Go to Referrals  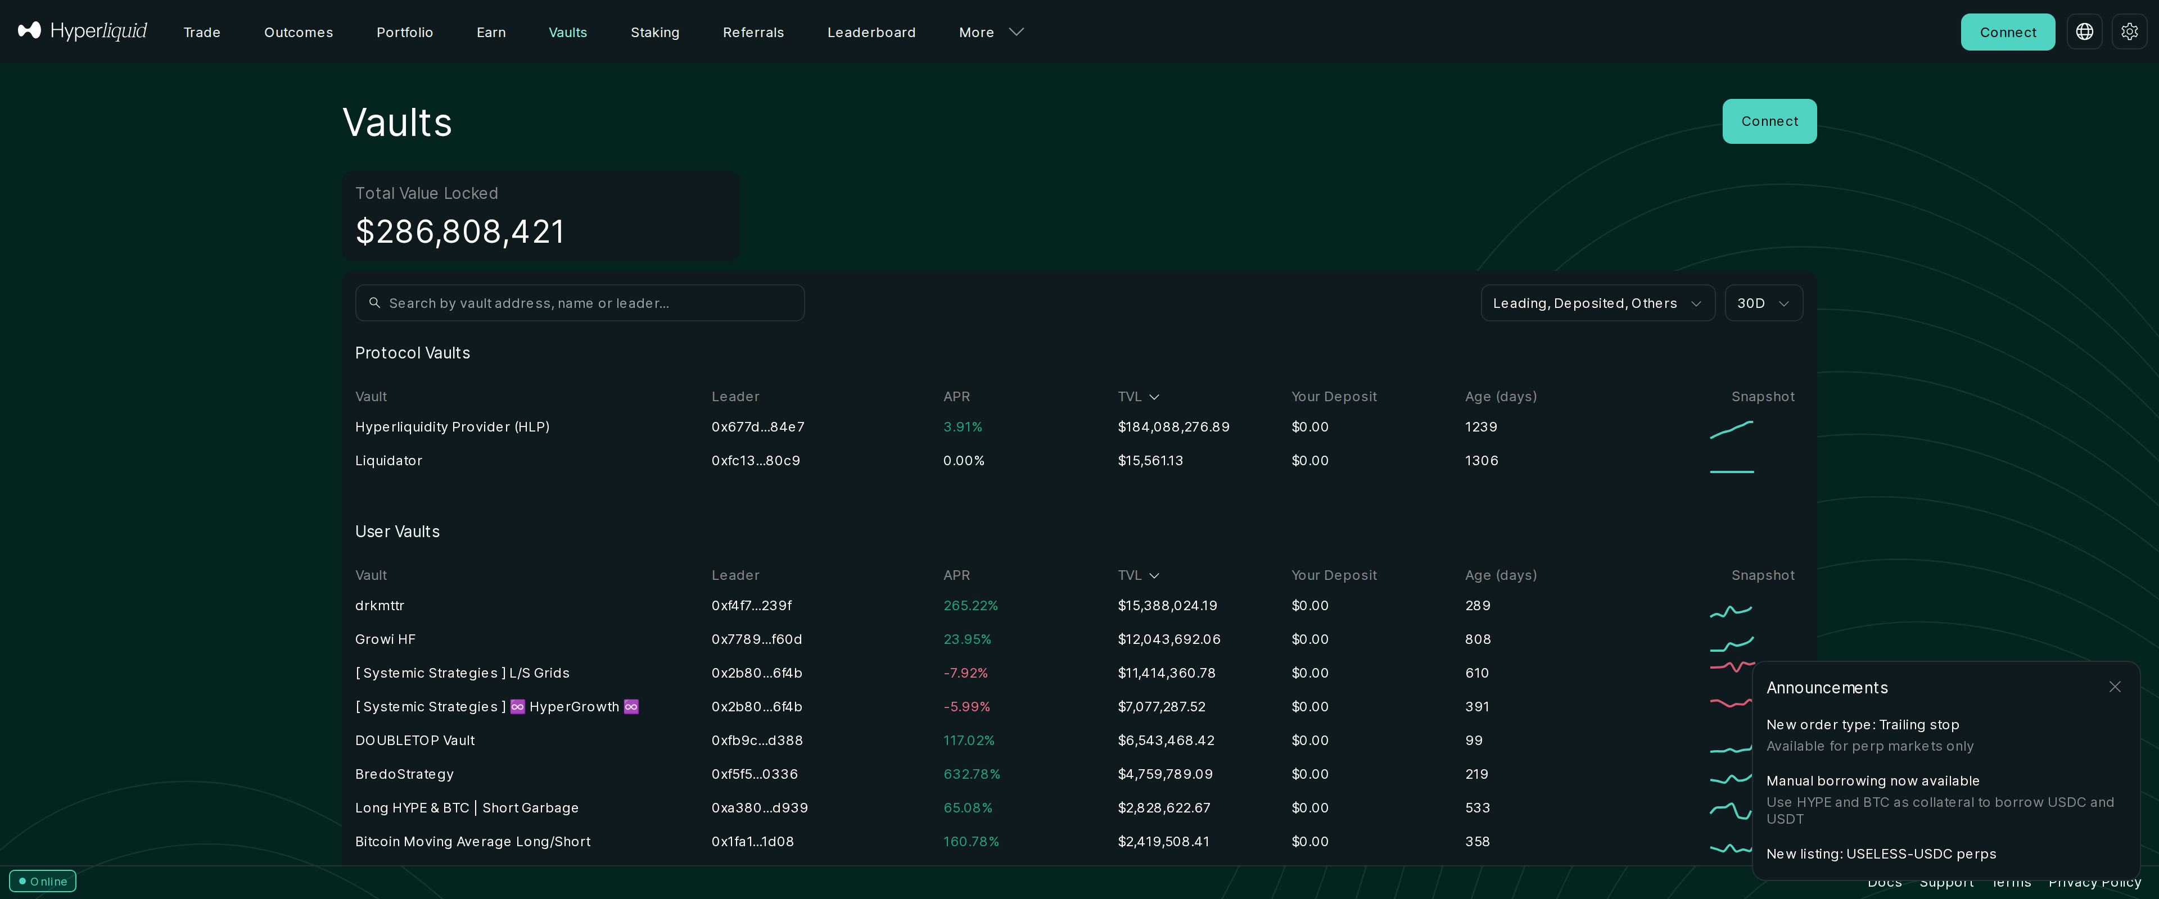click(x=753, y=32)
